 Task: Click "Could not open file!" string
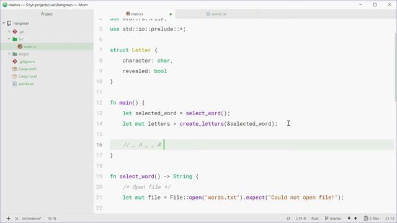point(303,197)
